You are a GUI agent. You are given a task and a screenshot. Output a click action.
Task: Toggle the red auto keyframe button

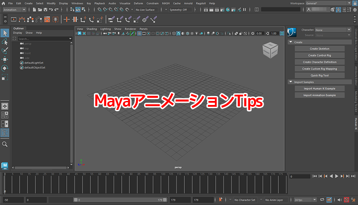(x=346, y=200)
